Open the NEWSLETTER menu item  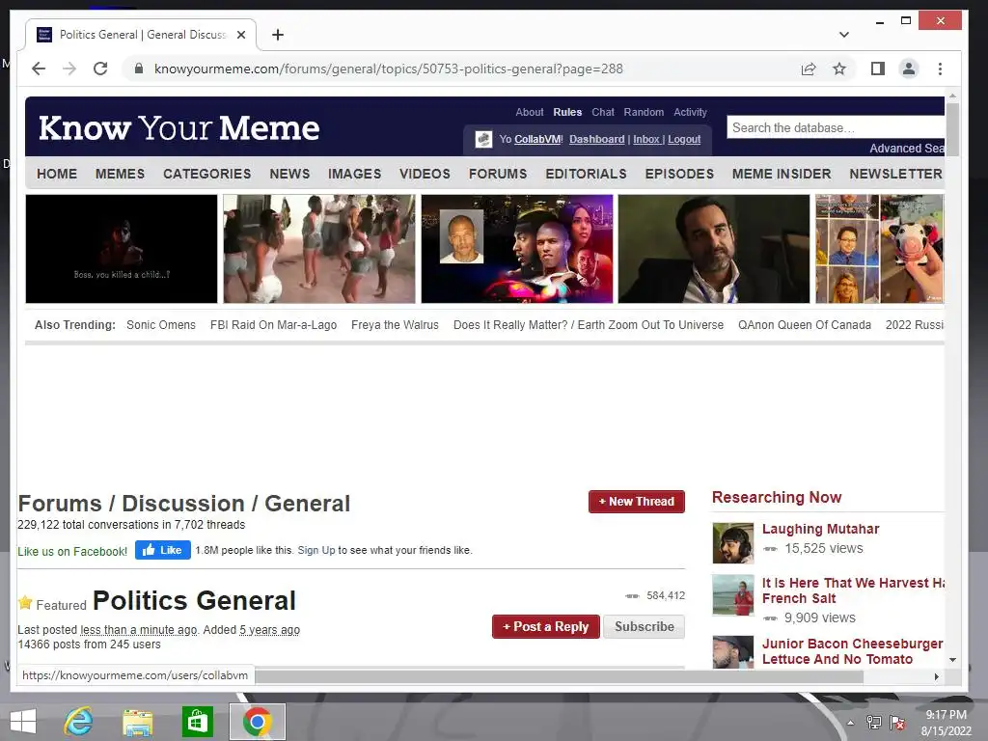[895, 174]
